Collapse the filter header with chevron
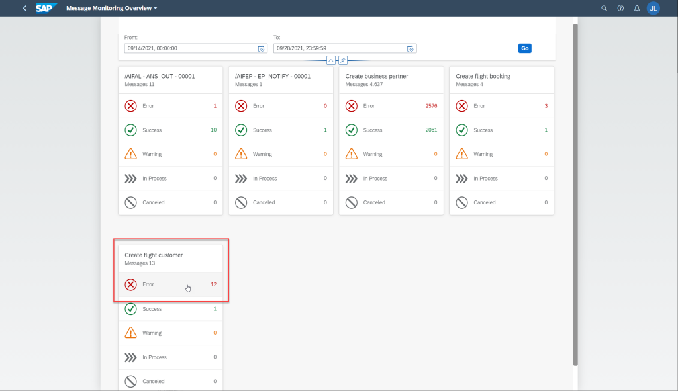The height and width of the screenshot is (391, 678). (331, 60)
